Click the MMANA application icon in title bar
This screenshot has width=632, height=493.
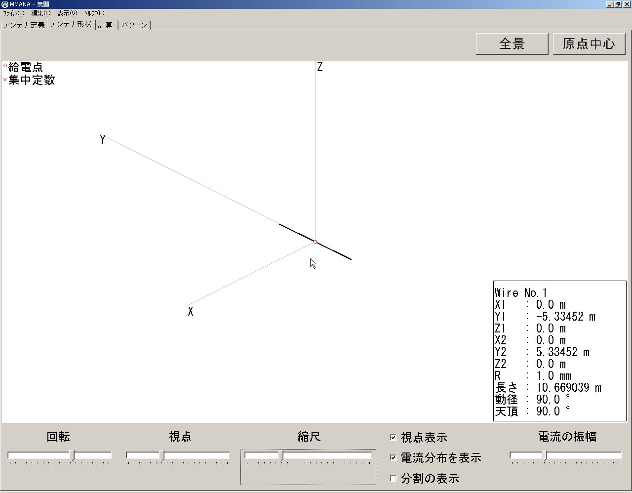tap(5, 4)
